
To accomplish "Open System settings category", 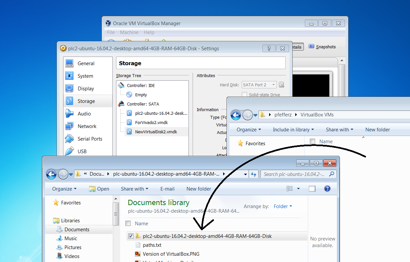I will pyautogui.click(x=88, y=76).
